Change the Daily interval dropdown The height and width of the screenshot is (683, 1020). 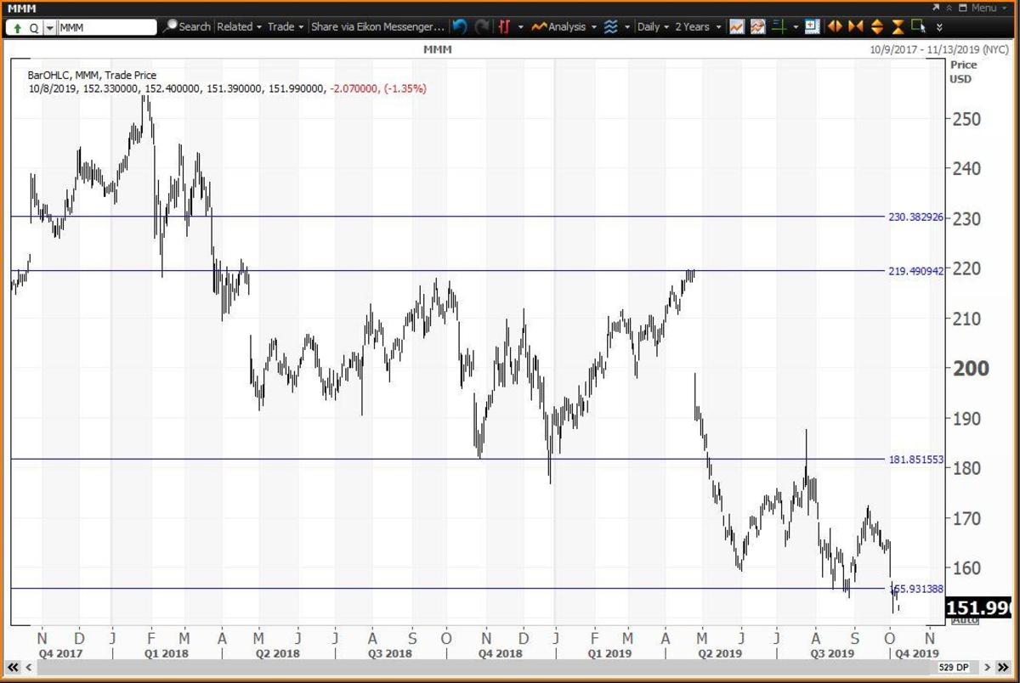(653, 26)
